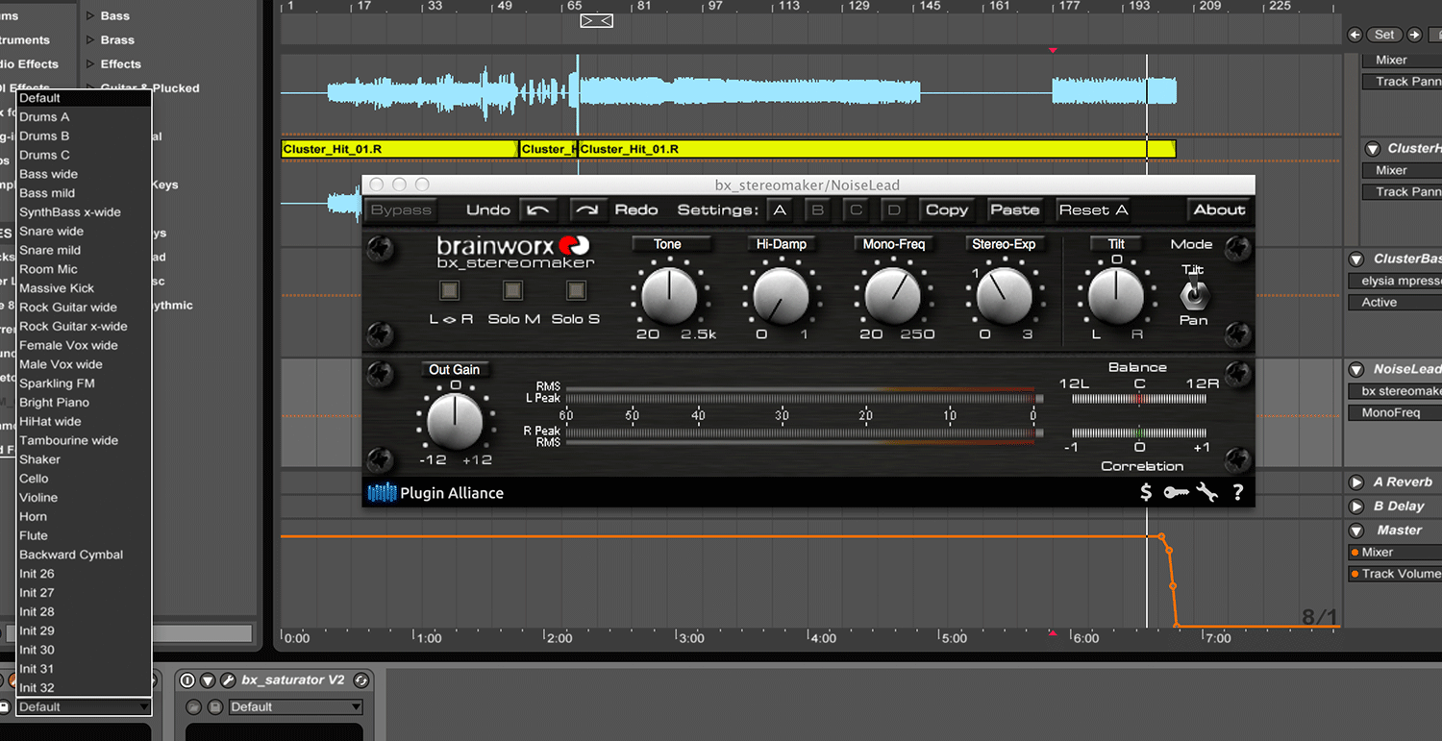Click the Stereo-Exp knob
The image size is (1442, 741).
1004,295
